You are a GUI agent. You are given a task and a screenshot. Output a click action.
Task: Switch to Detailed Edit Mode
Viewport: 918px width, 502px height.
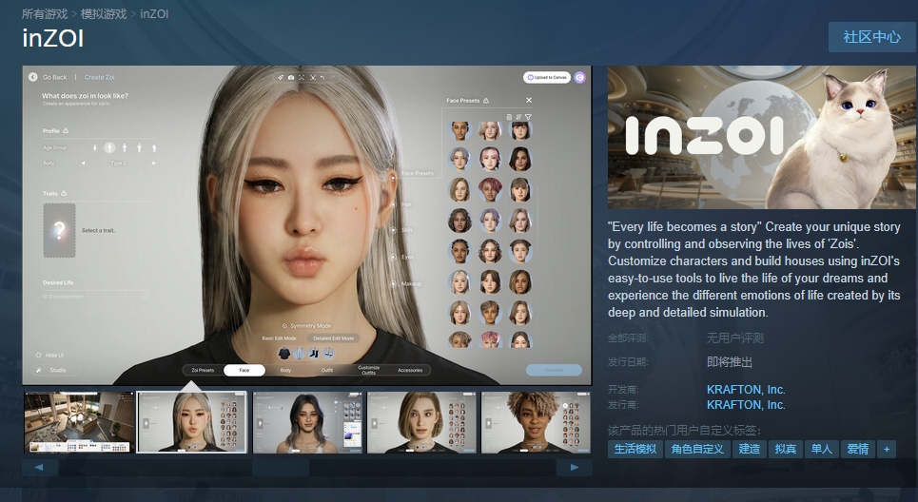[333, 338]
